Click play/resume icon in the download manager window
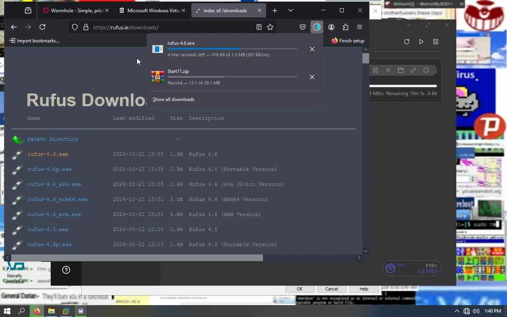The image size is (507, 317). (x=421, y=42)
